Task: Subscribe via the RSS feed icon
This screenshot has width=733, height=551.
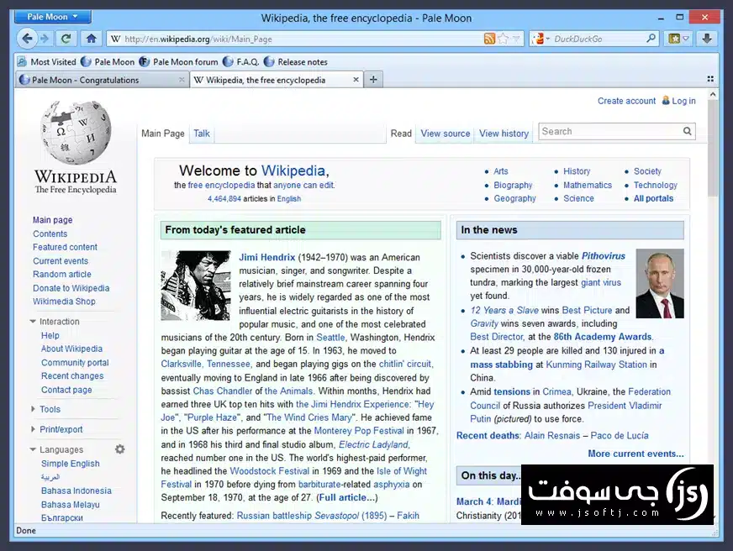Action: coord(489,39)
